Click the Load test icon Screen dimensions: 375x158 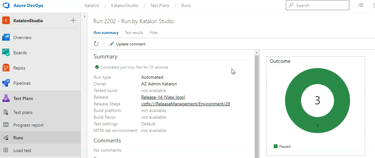[6, 150]
